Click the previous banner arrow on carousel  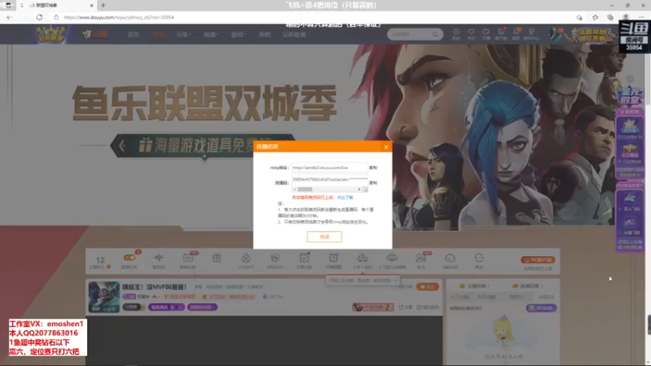tap(121, 146)
